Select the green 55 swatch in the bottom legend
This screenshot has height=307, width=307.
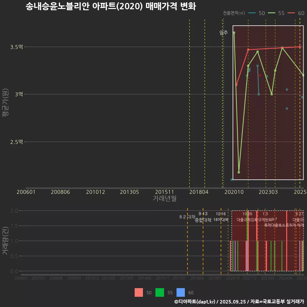point(160,292)
